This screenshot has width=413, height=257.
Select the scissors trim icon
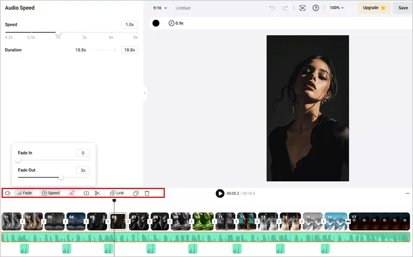(97, 193)
